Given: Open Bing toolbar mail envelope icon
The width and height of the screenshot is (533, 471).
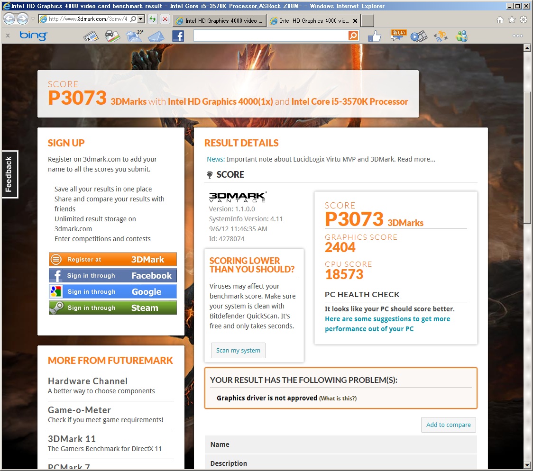Looking at the screenshot, I should 156,36.
